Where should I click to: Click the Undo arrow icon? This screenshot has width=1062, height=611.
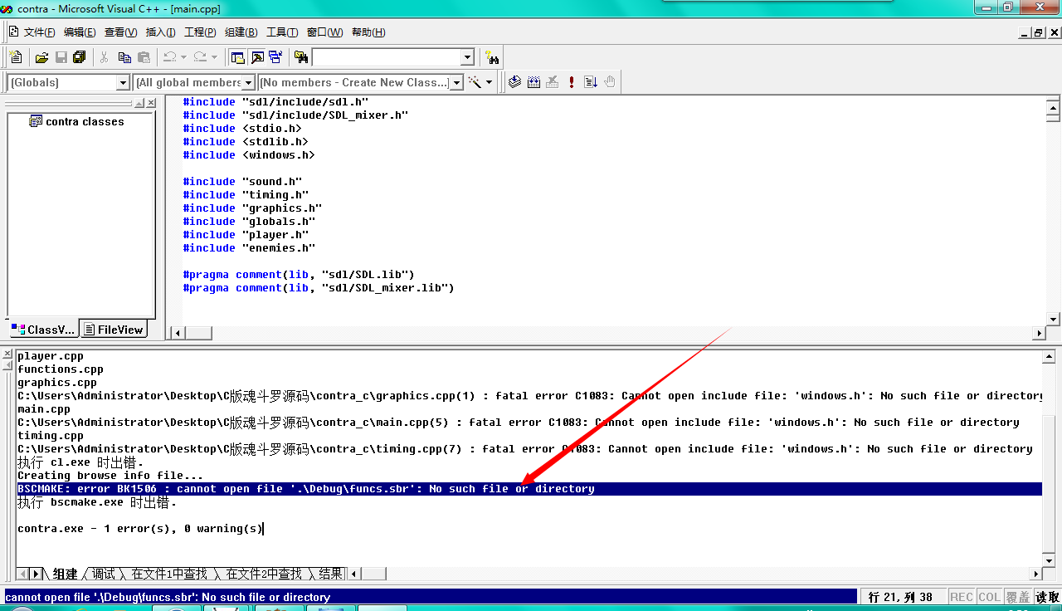169,57
